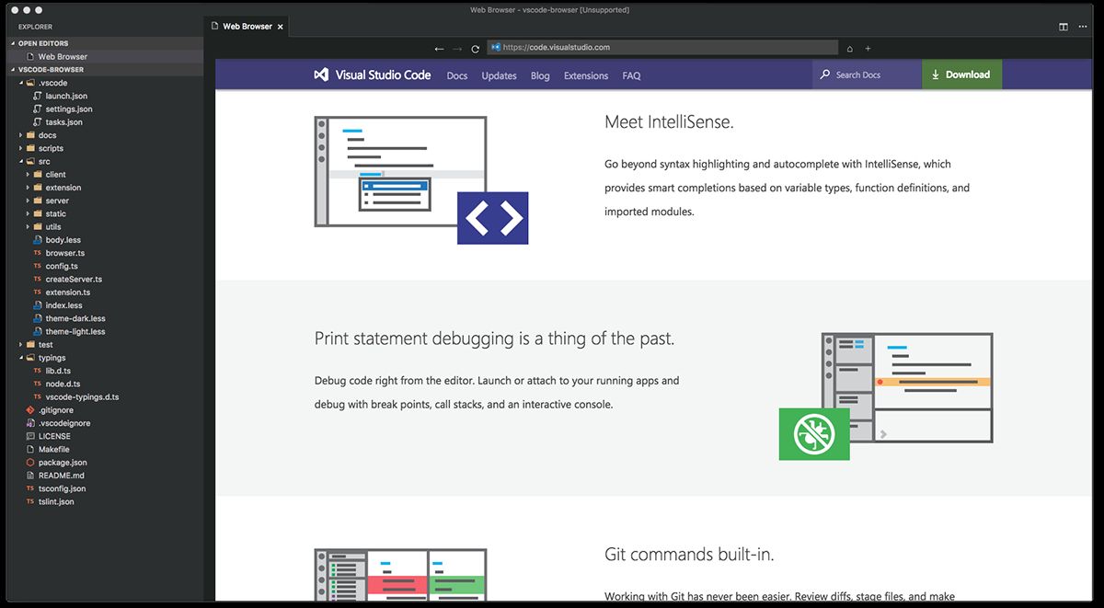Open the editor more-actions menu icon
The image size is (1104, 608).
(x=1083, y=27)
